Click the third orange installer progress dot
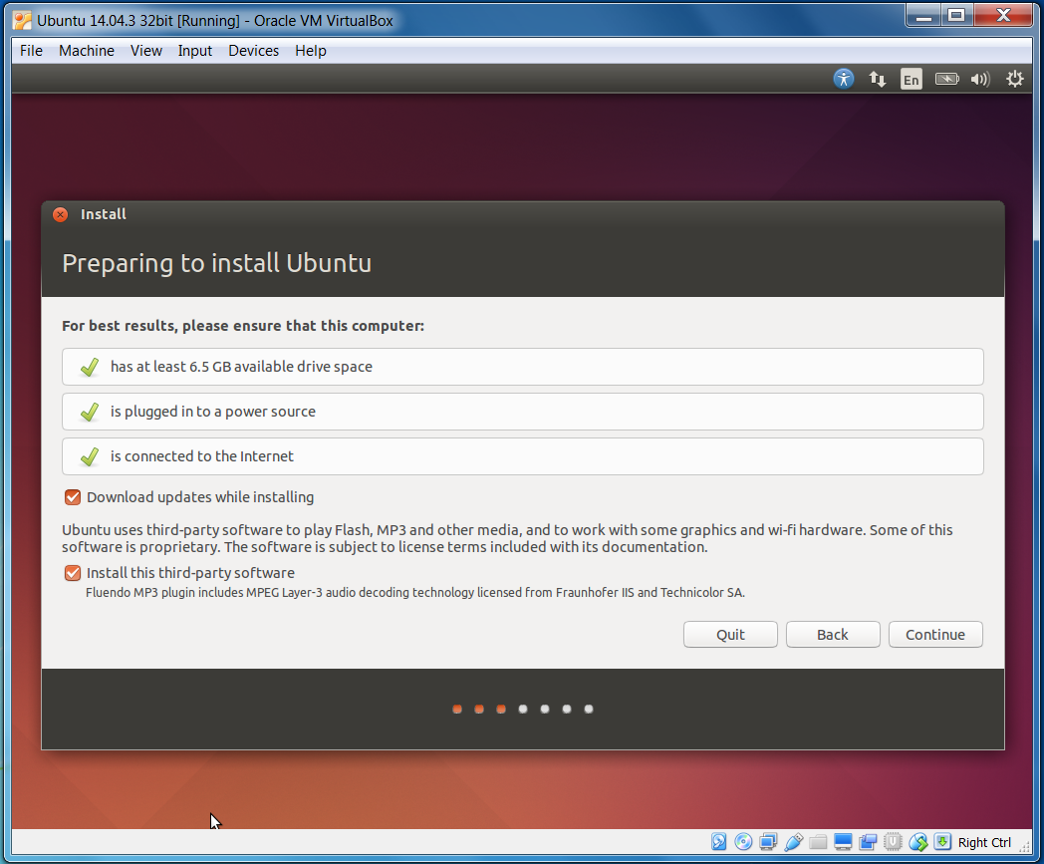Screen dimensions: 1044x864 pos(500,709)
